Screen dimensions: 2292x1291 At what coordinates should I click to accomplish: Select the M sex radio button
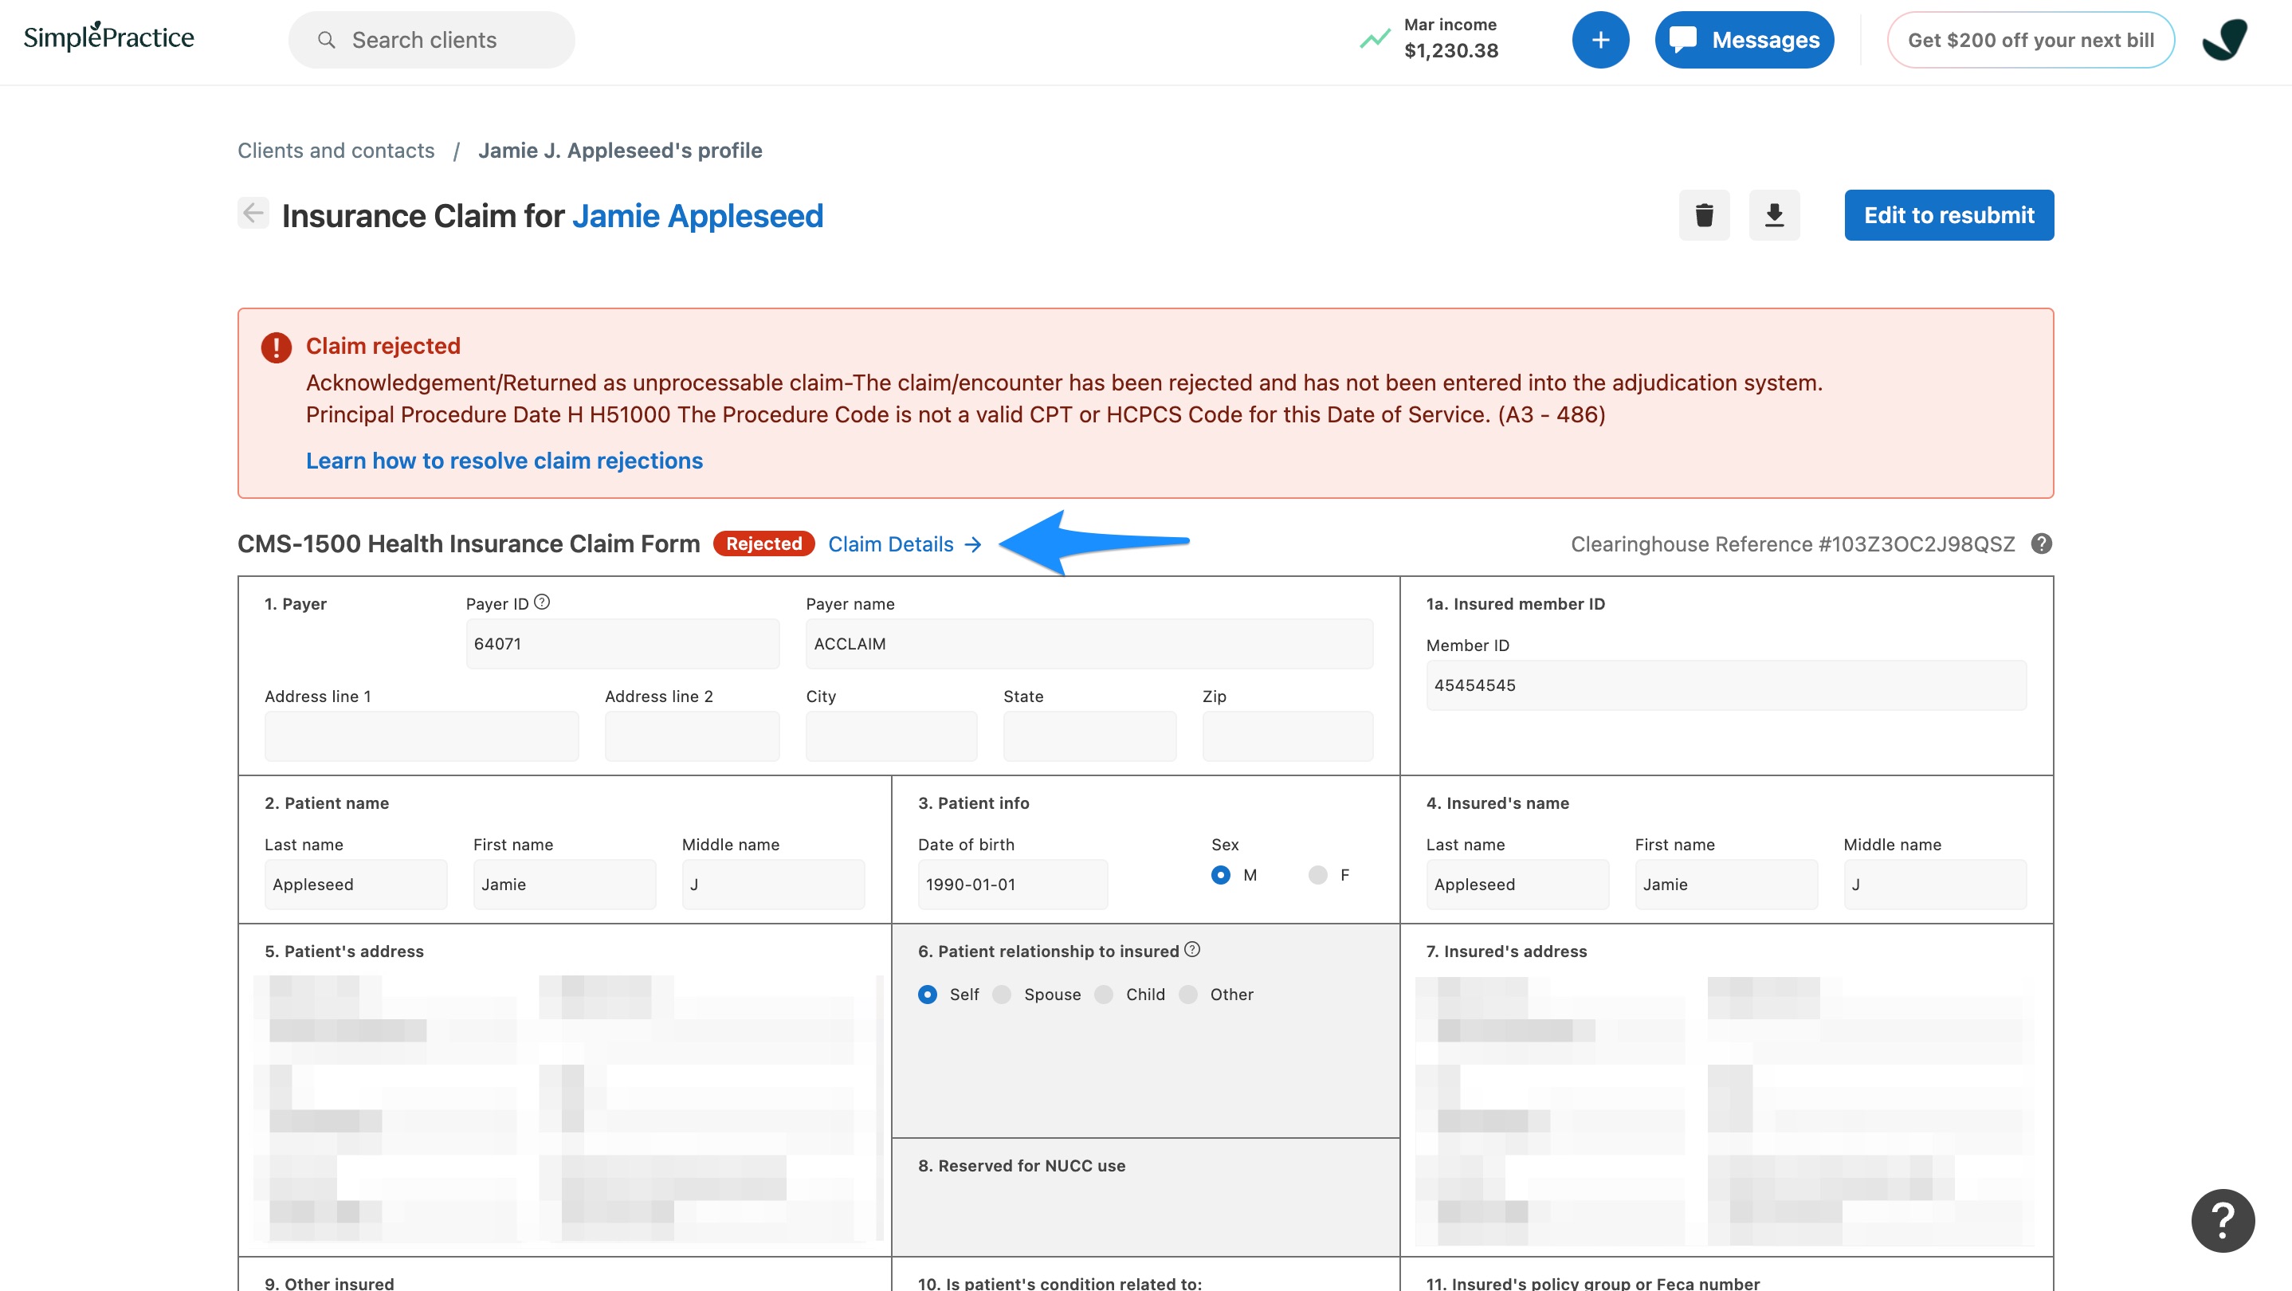pyautogui.click(x=1221, y=874)
